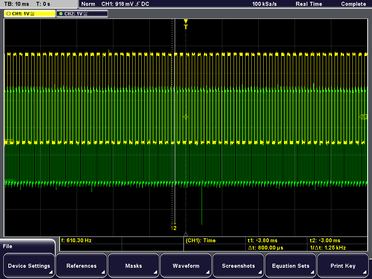Click the TB 10 ms timebase readout

[17, 4]
